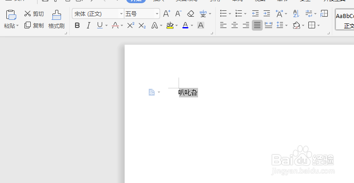
Task: Activate the Format Painter (格式刷)
Action: 57,19
